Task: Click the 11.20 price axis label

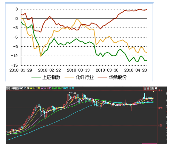Action: pyautogui.click(x=160, y=125)
